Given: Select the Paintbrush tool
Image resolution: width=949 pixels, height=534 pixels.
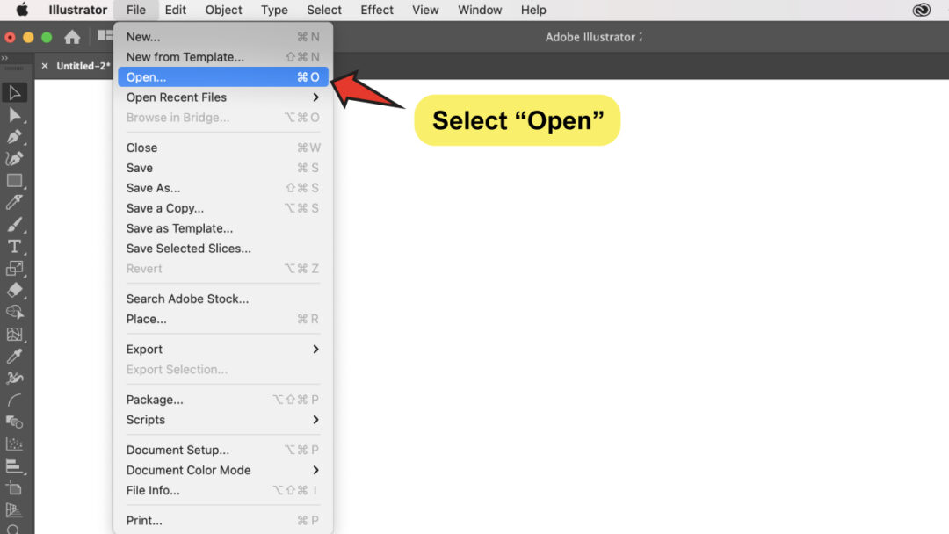Looking at the screenshot, I should (x=14, y=224).
